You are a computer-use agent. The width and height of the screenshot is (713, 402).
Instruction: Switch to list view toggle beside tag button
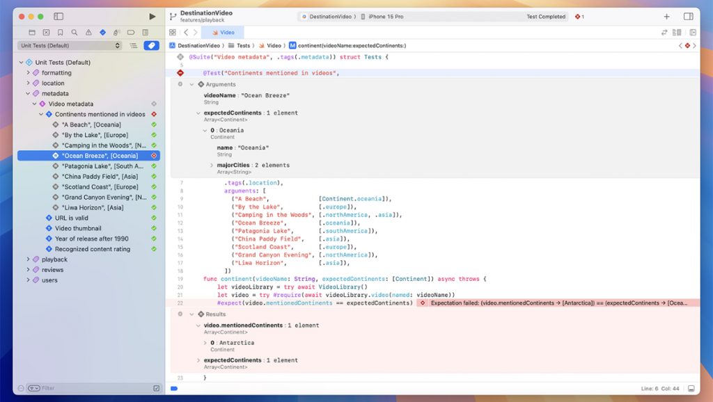click(134, 46)
